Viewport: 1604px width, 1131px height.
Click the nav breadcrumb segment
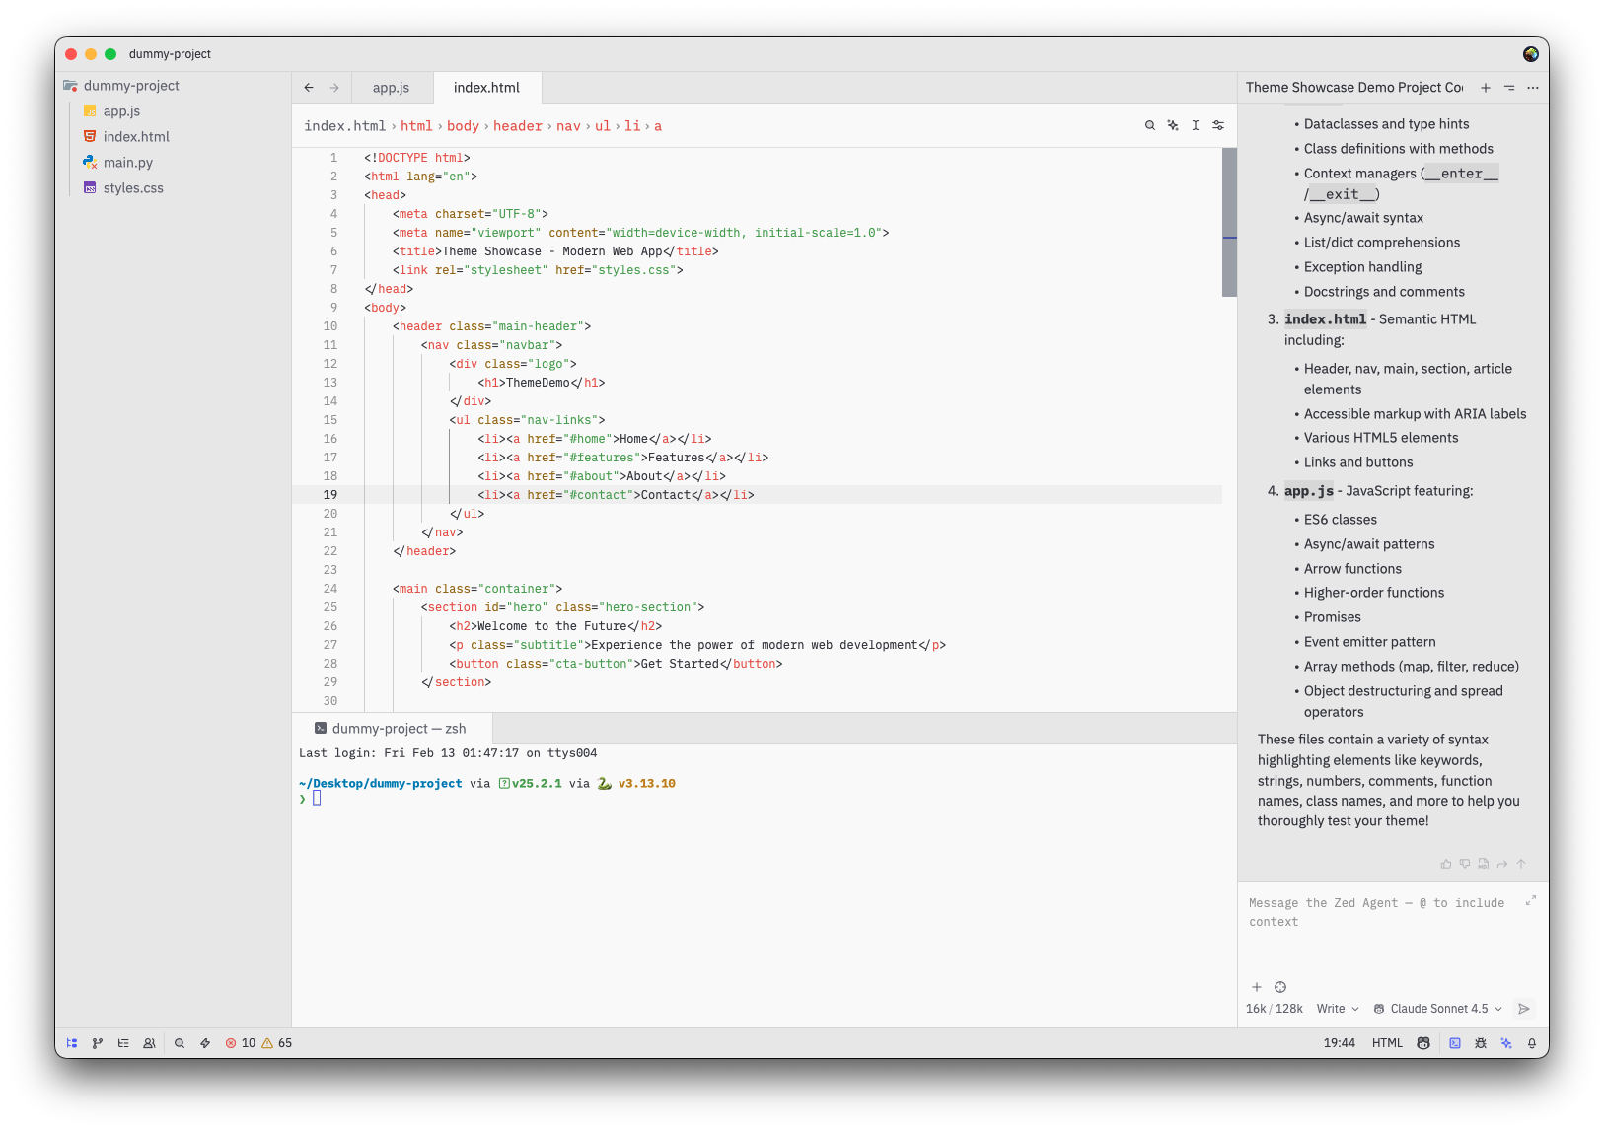point(569,126)
